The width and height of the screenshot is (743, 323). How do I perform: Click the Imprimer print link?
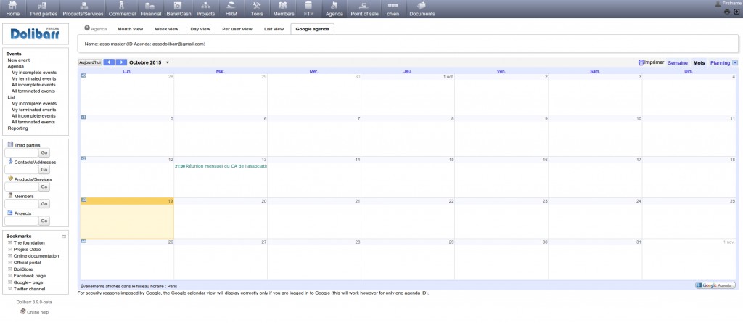[x=651, y=62]
